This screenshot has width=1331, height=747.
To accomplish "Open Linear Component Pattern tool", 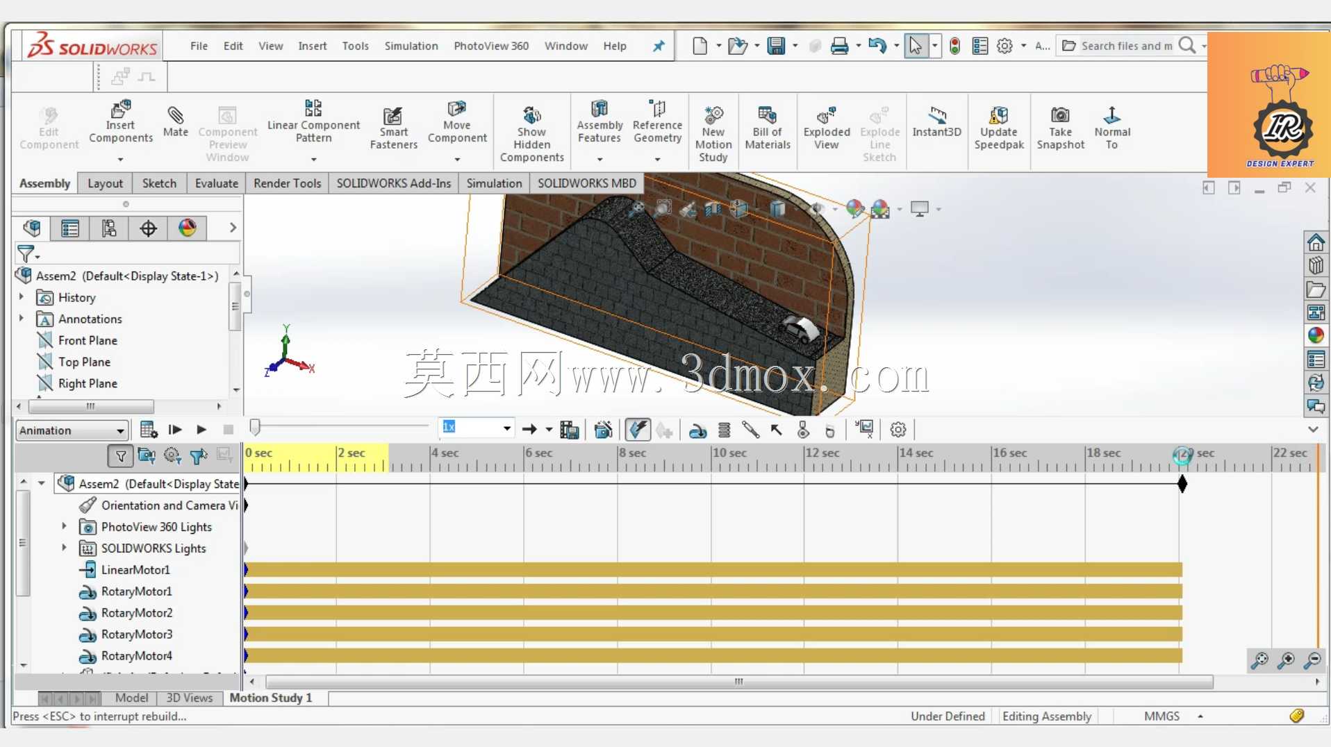I will coord(313,122).
